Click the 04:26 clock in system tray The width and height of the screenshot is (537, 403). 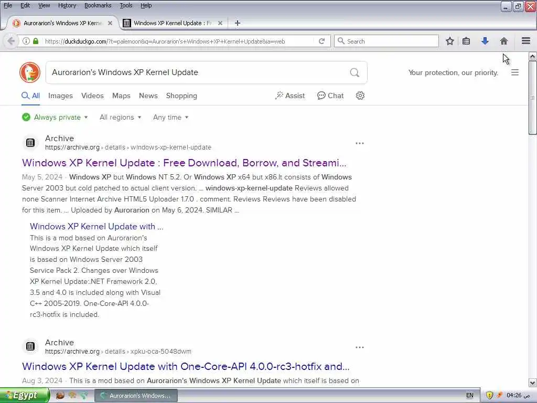pyautogui.click(x=518, y=396)
